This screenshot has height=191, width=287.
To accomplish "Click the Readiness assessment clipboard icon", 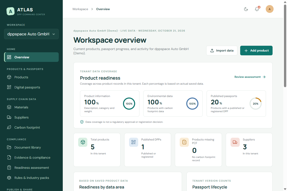I will pyautogui.click(x=9, y=168).
